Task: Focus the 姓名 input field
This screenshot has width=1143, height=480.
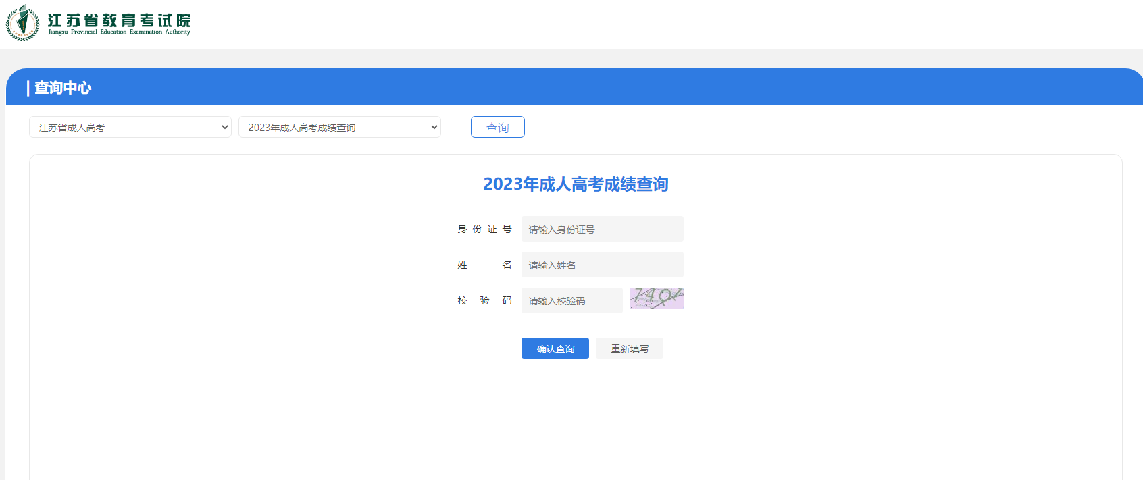Action: tap(603, 265)
